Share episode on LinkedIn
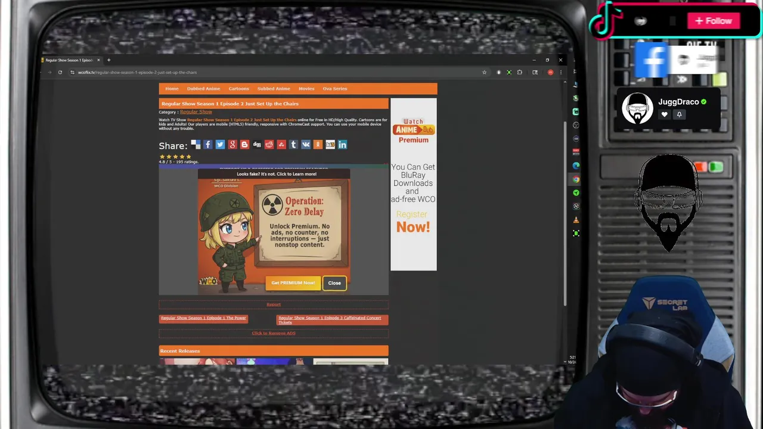This screenshot has height=429, width=763. coord(342,145)
